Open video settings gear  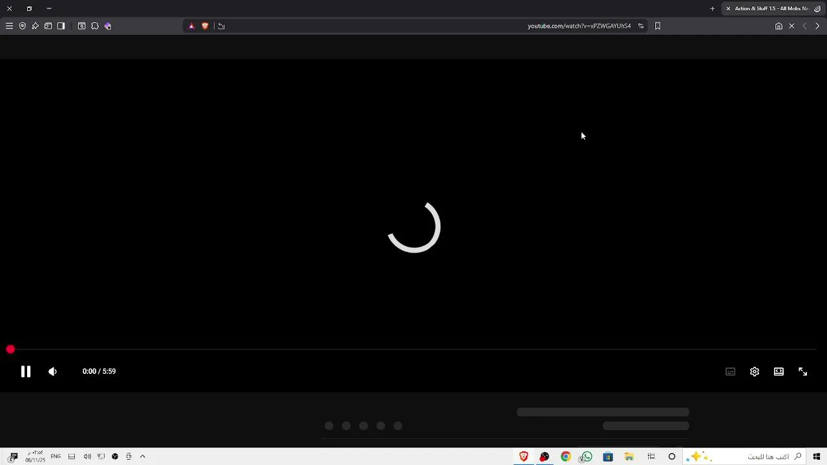[755, 371]
